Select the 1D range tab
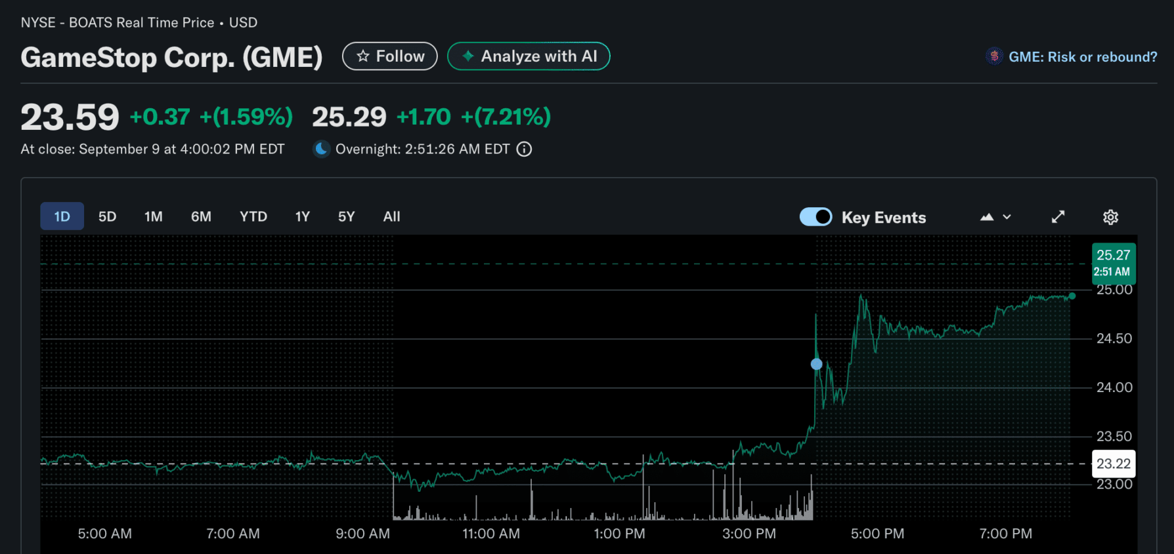1174x554 pixels. pos(62,216)
